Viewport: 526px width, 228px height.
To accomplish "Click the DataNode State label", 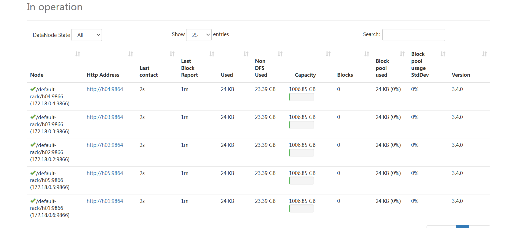I will click(51, 35).
